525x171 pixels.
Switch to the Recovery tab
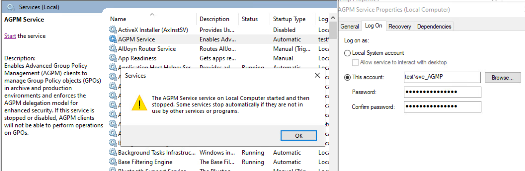[400, 26]
